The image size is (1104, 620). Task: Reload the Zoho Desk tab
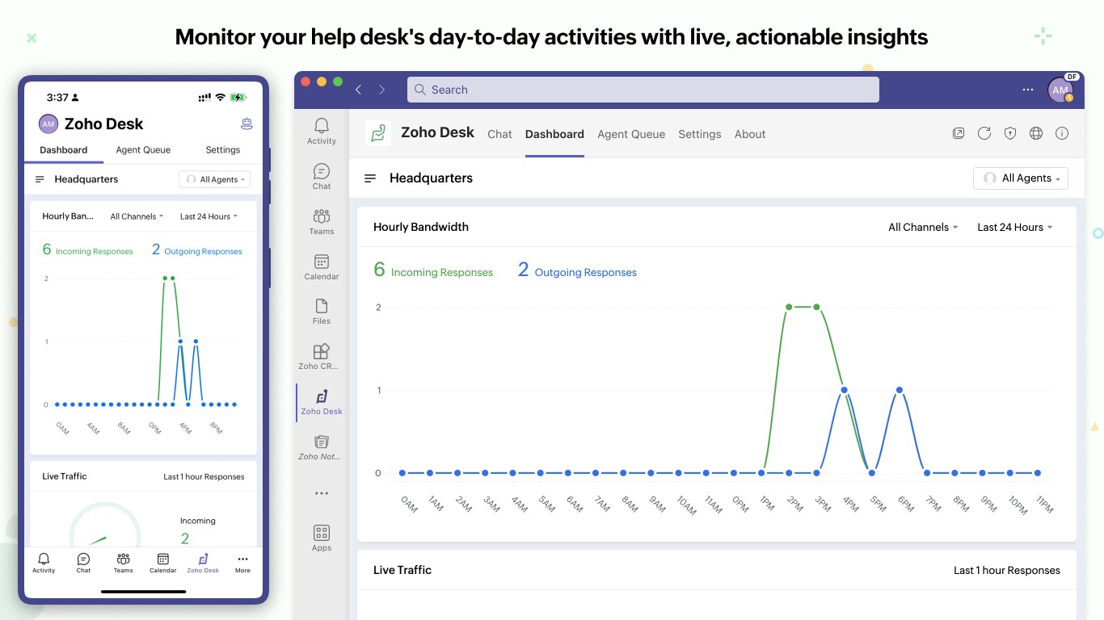[x=984, y=133]
